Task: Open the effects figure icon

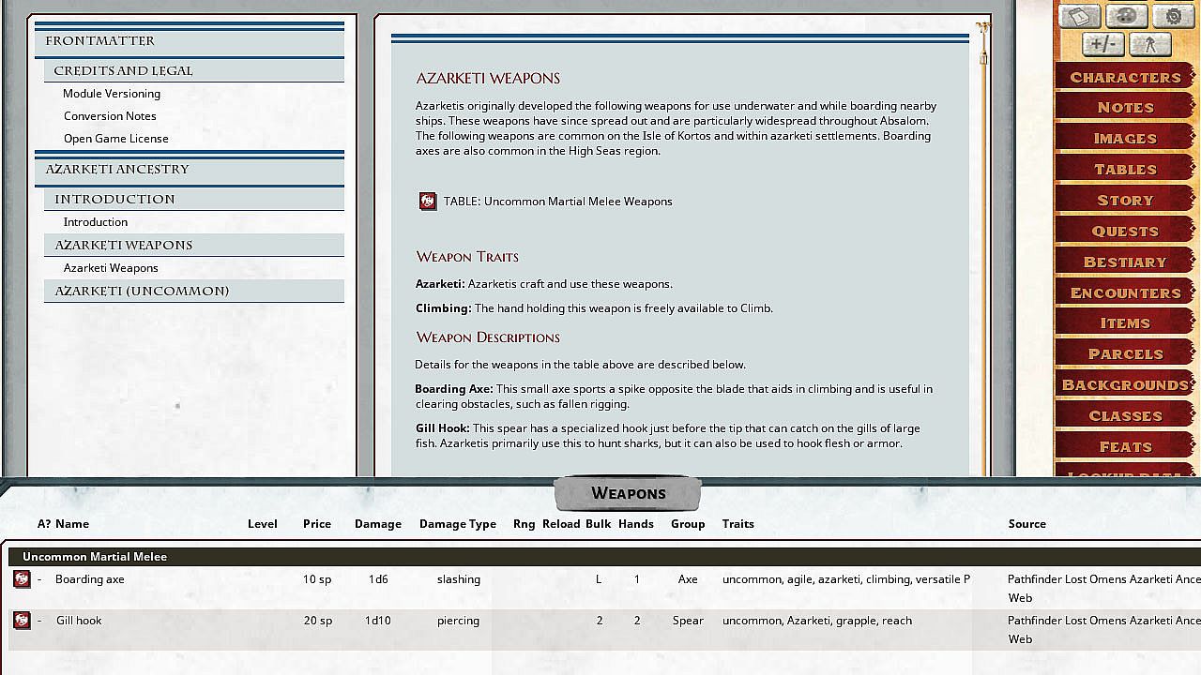Action: [x=1150, y=44]
